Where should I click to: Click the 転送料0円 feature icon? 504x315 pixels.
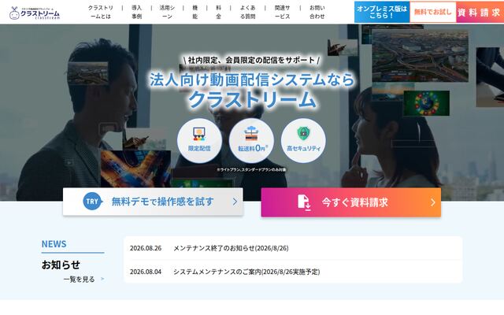tap(251, 140)
